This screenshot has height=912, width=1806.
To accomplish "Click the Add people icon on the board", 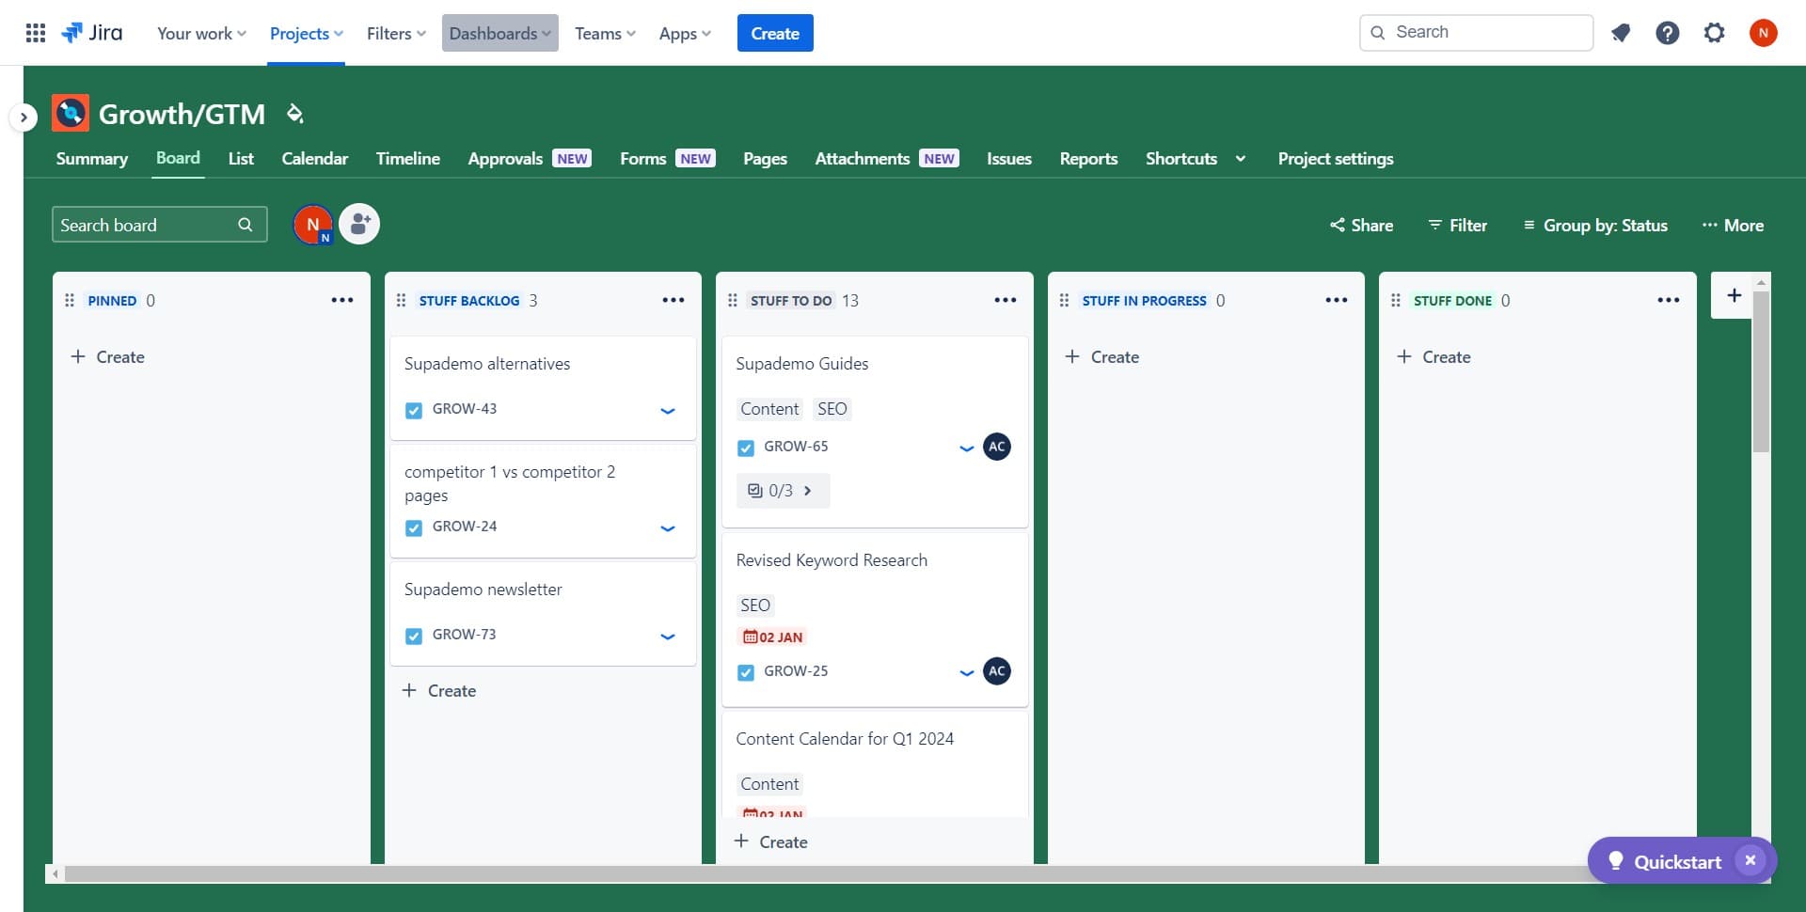I will pyautogui.click(x=358, y=224).
